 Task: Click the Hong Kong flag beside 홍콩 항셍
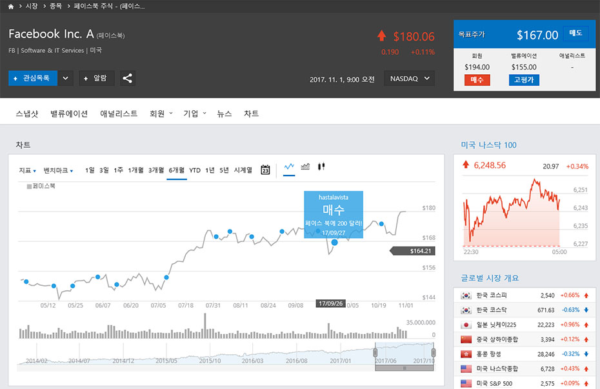tap(466, 354)
